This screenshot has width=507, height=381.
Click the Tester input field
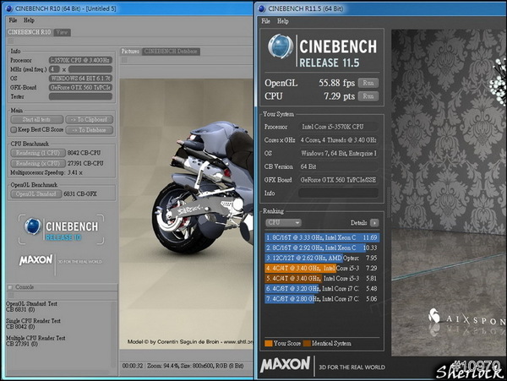(80, 96)
